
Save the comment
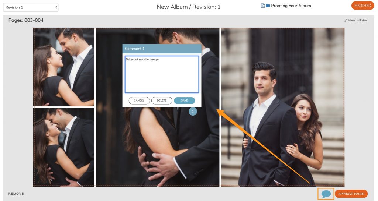tap(185, 100)
